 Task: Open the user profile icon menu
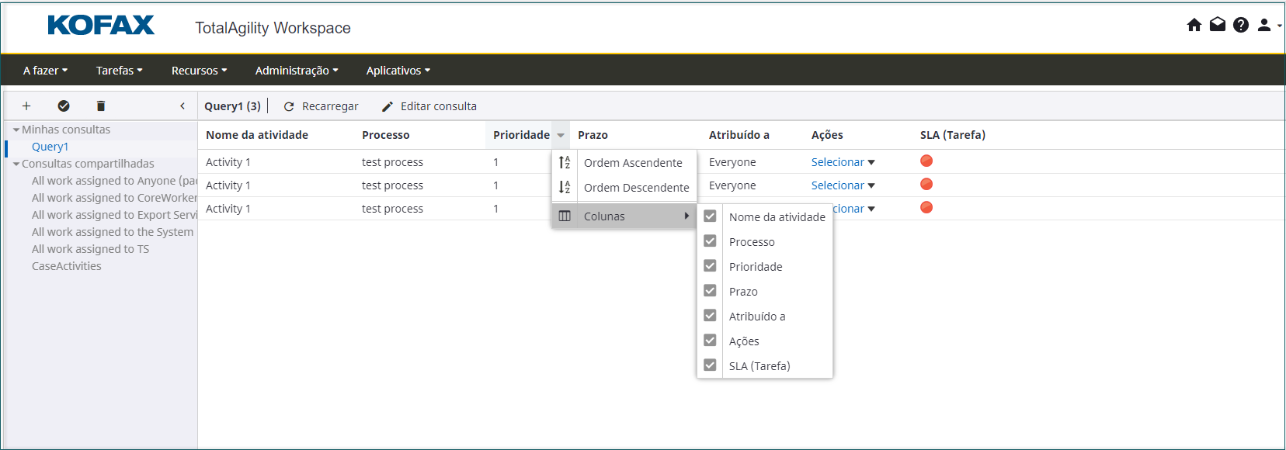(x=1265, y=25)
